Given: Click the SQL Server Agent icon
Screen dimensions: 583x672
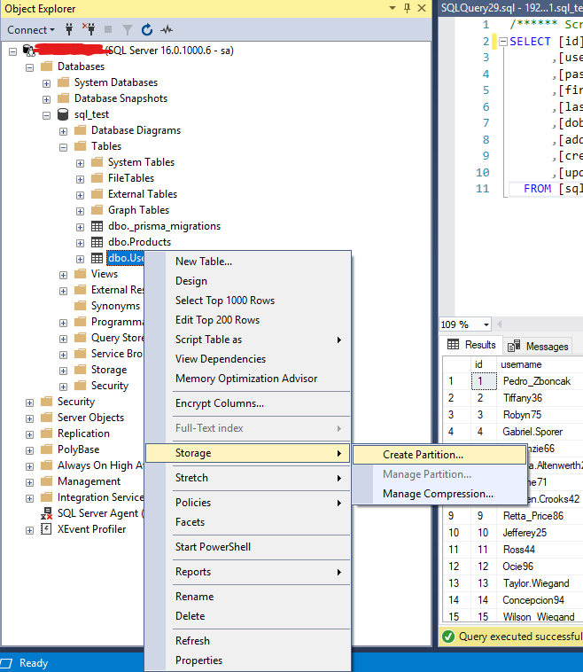Looking at the screenshot, I should 46,513.
